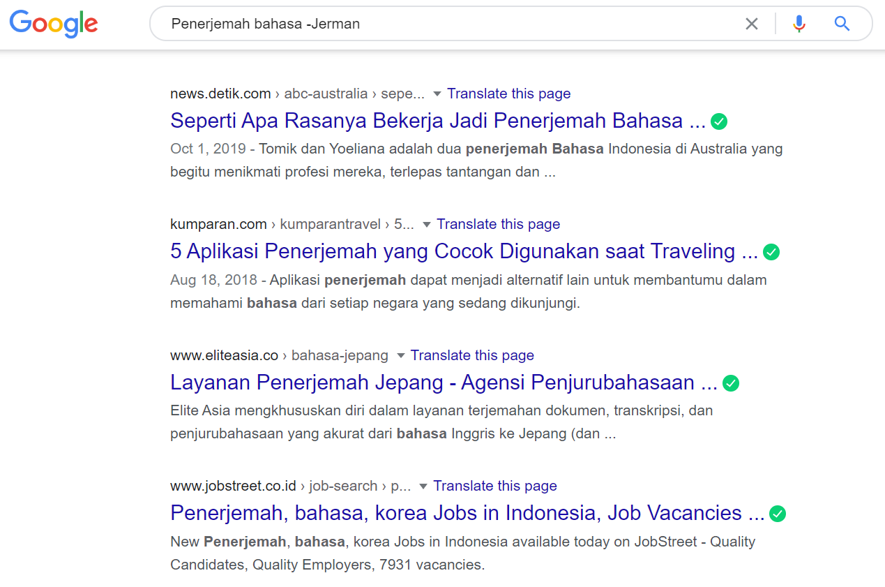885x587 pixels.
Task: Clear the search box with X icon
Action: click(752, 24)
